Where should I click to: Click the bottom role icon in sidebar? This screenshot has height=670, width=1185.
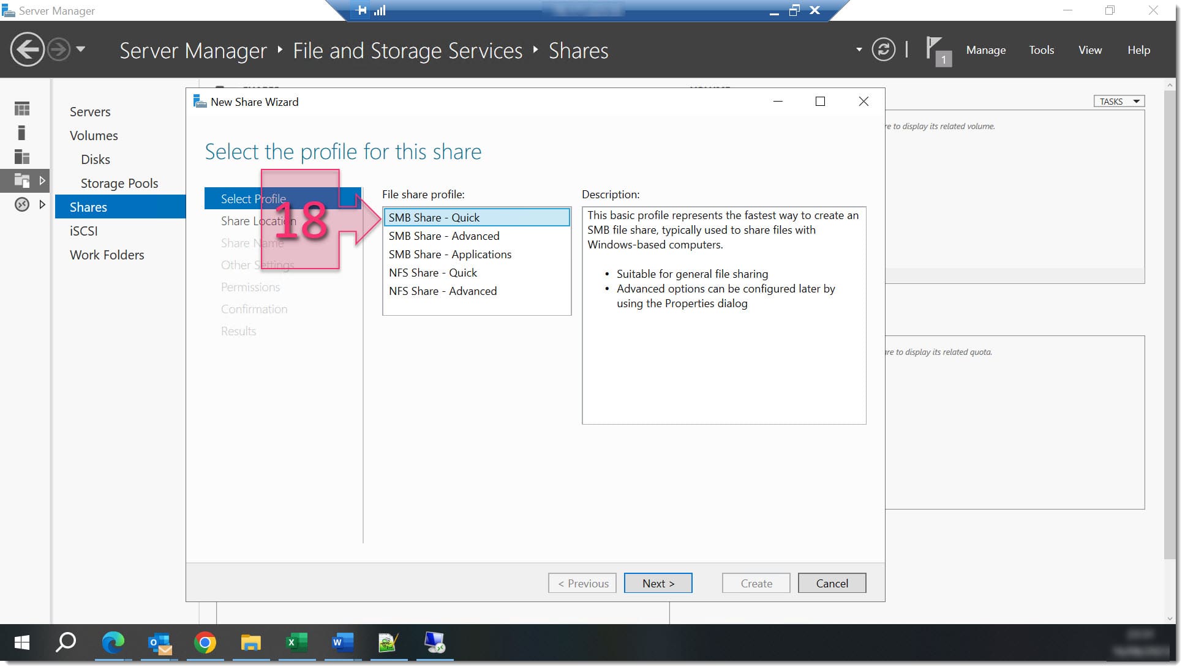(22, 204)
